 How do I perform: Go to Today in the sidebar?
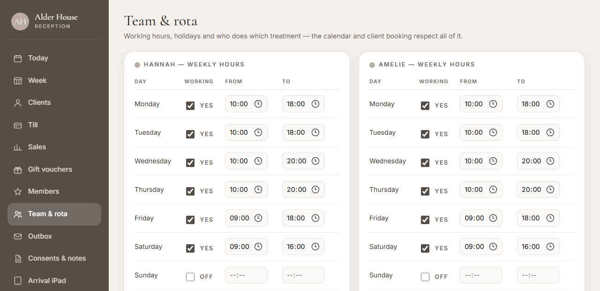click(x=54, y=58)
